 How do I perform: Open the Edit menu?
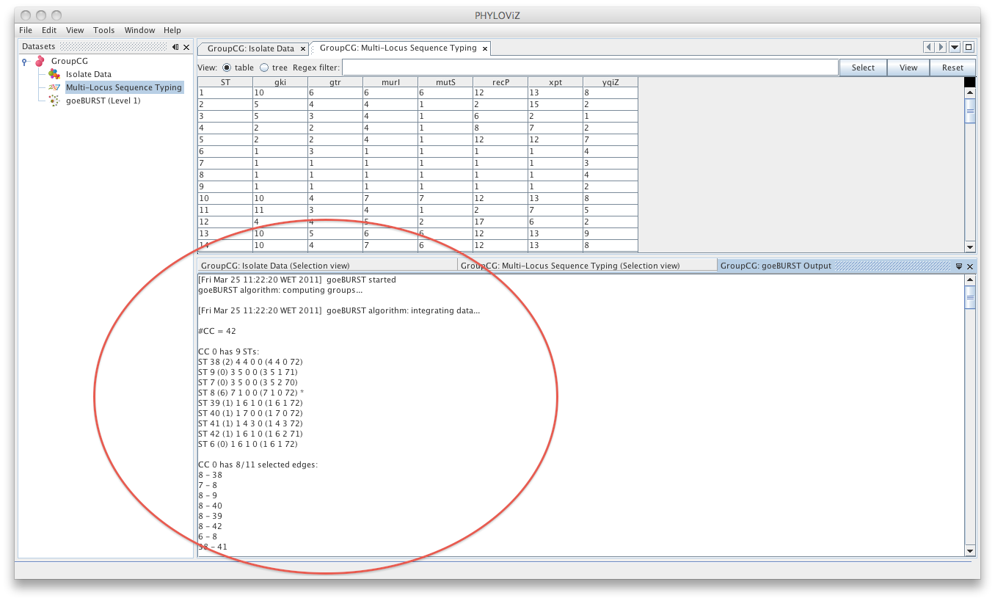click(49, 30)
